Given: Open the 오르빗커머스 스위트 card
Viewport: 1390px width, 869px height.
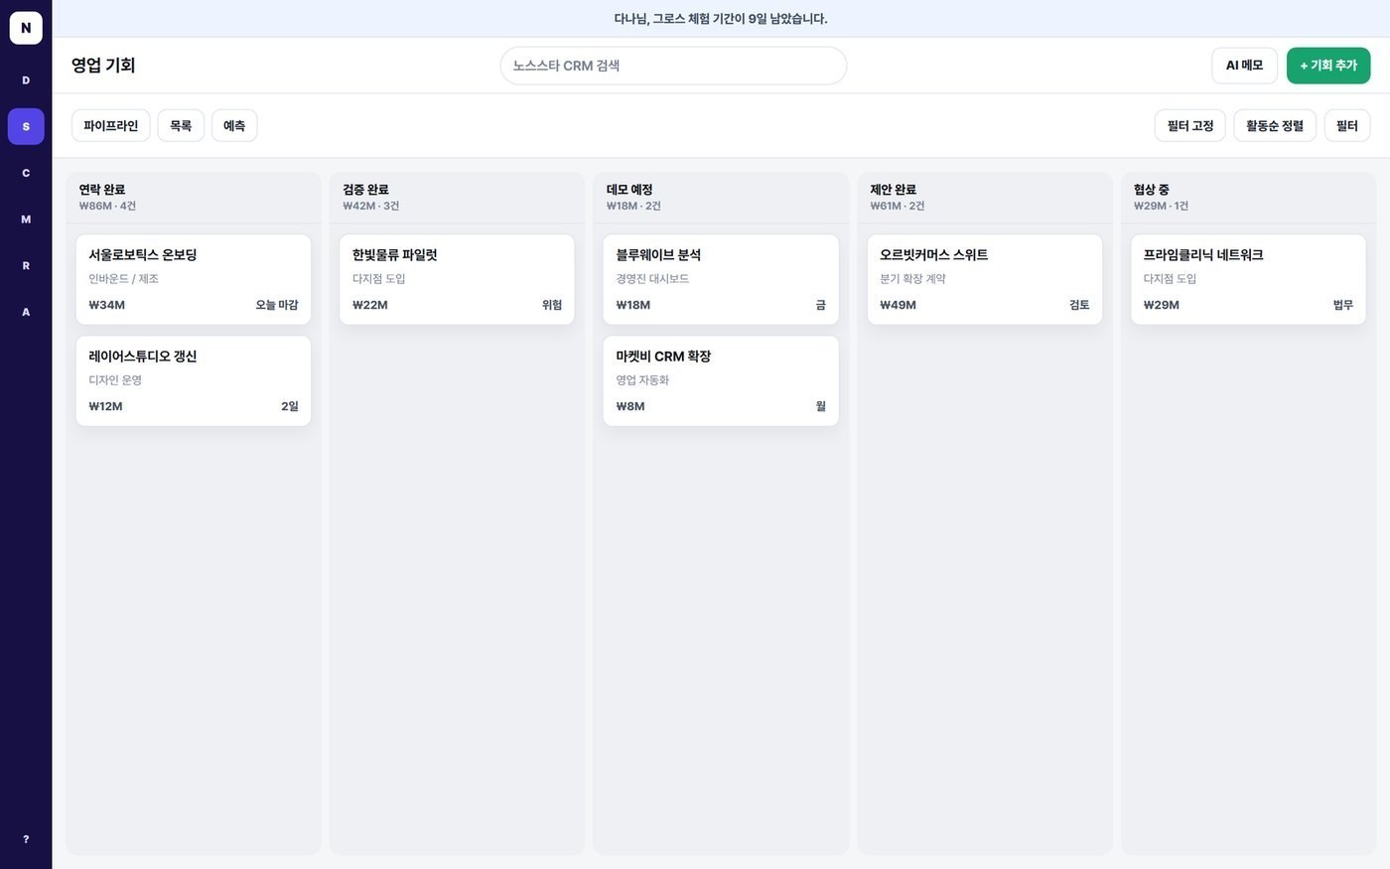Looking at the screenshot, I should 985,280.
